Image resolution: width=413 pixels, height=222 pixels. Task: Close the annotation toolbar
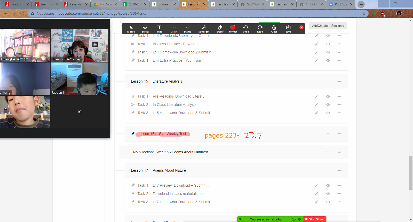point(301,27)
